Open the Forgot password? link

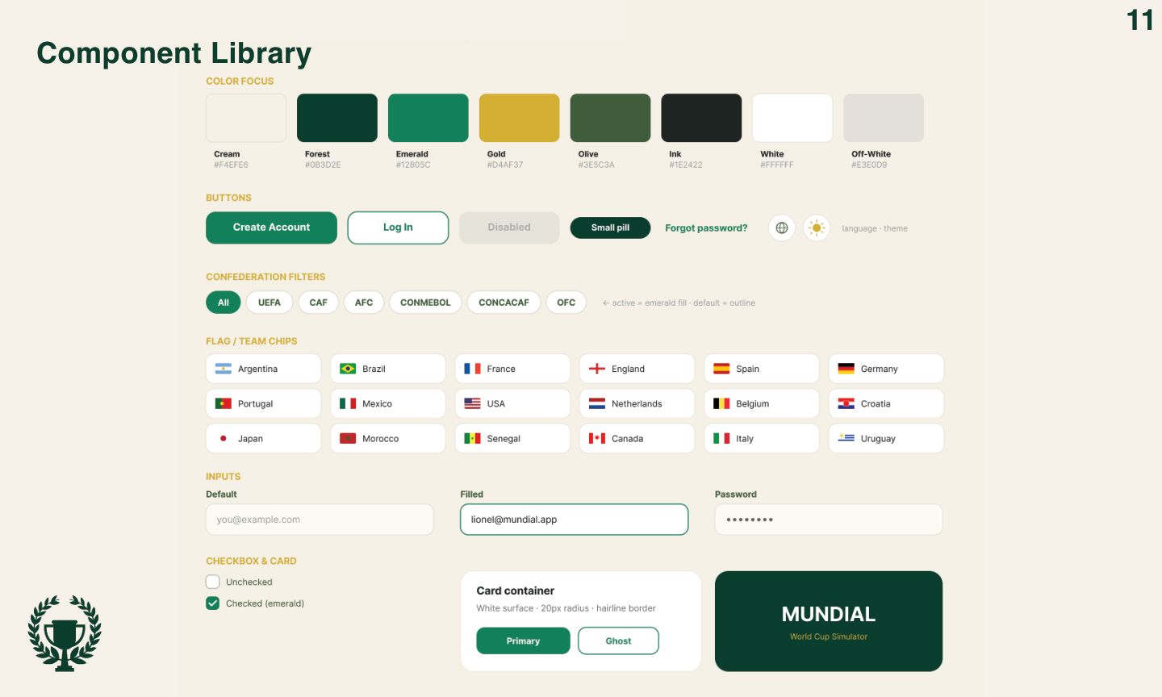coord(706,228)
